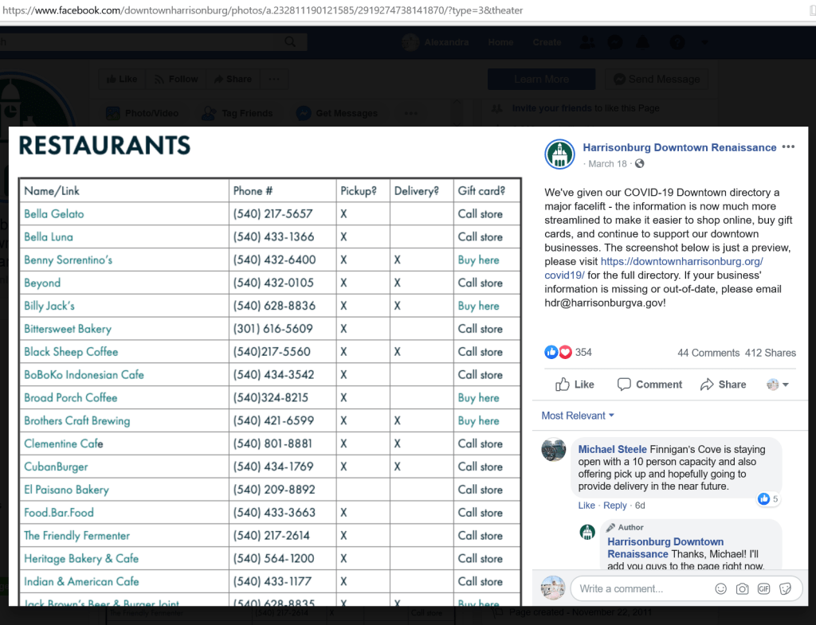Open the post options three-dot menu
The width and height of the screenshot is (816, 625).
point(788,147)
